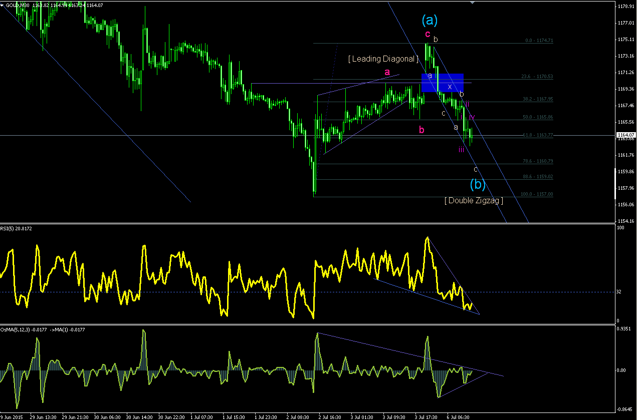637x420 pixels.
Task: Select Fibonacci level 38.2 - 1167.95
Action: [538, 99]
